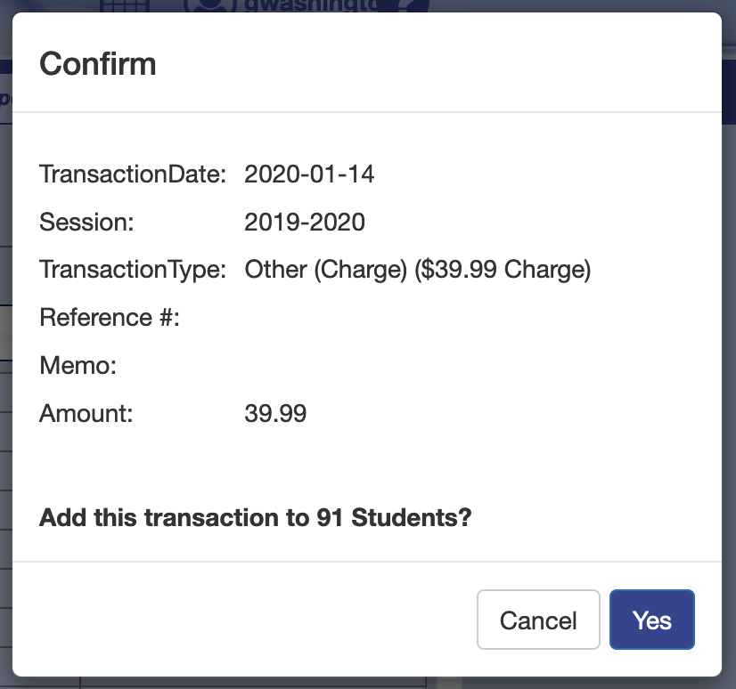Click the 2020-01-14 transaction date value
The height and width of the screenshot is (689, 736).
tap(309, 174)
